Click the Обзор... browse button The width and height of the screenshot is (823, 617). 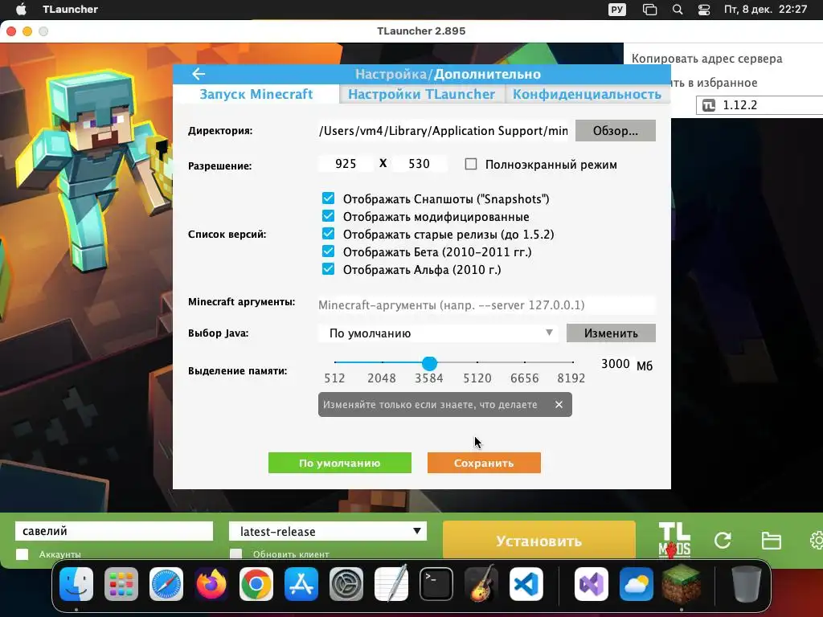pos(616,131)
